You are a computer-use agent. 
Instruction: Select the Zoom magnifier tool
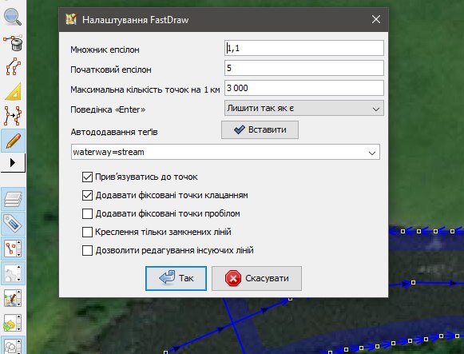pos(13,17)
